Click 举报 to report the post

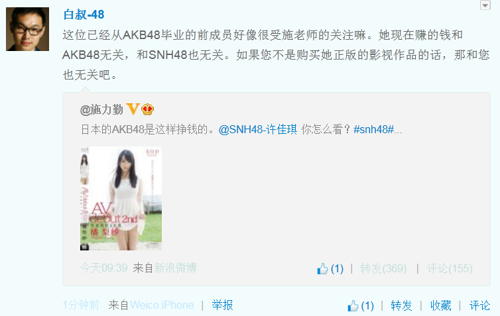[222, 305]
